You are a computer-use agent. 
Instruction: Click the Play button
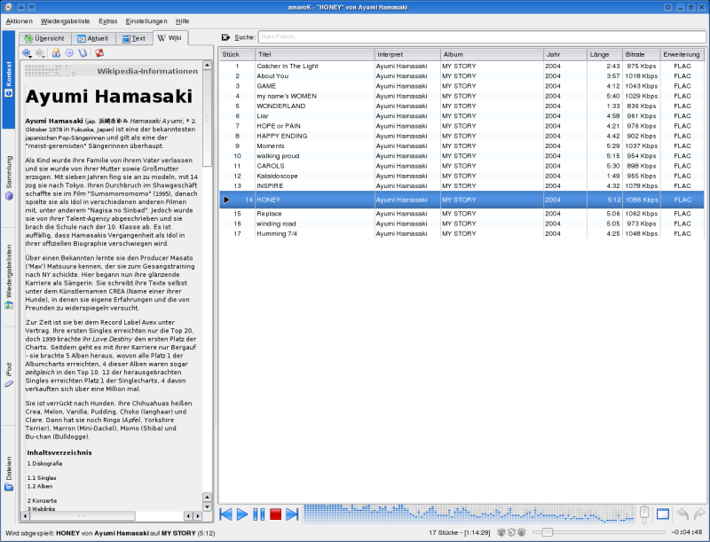click(x=242, y=514)
